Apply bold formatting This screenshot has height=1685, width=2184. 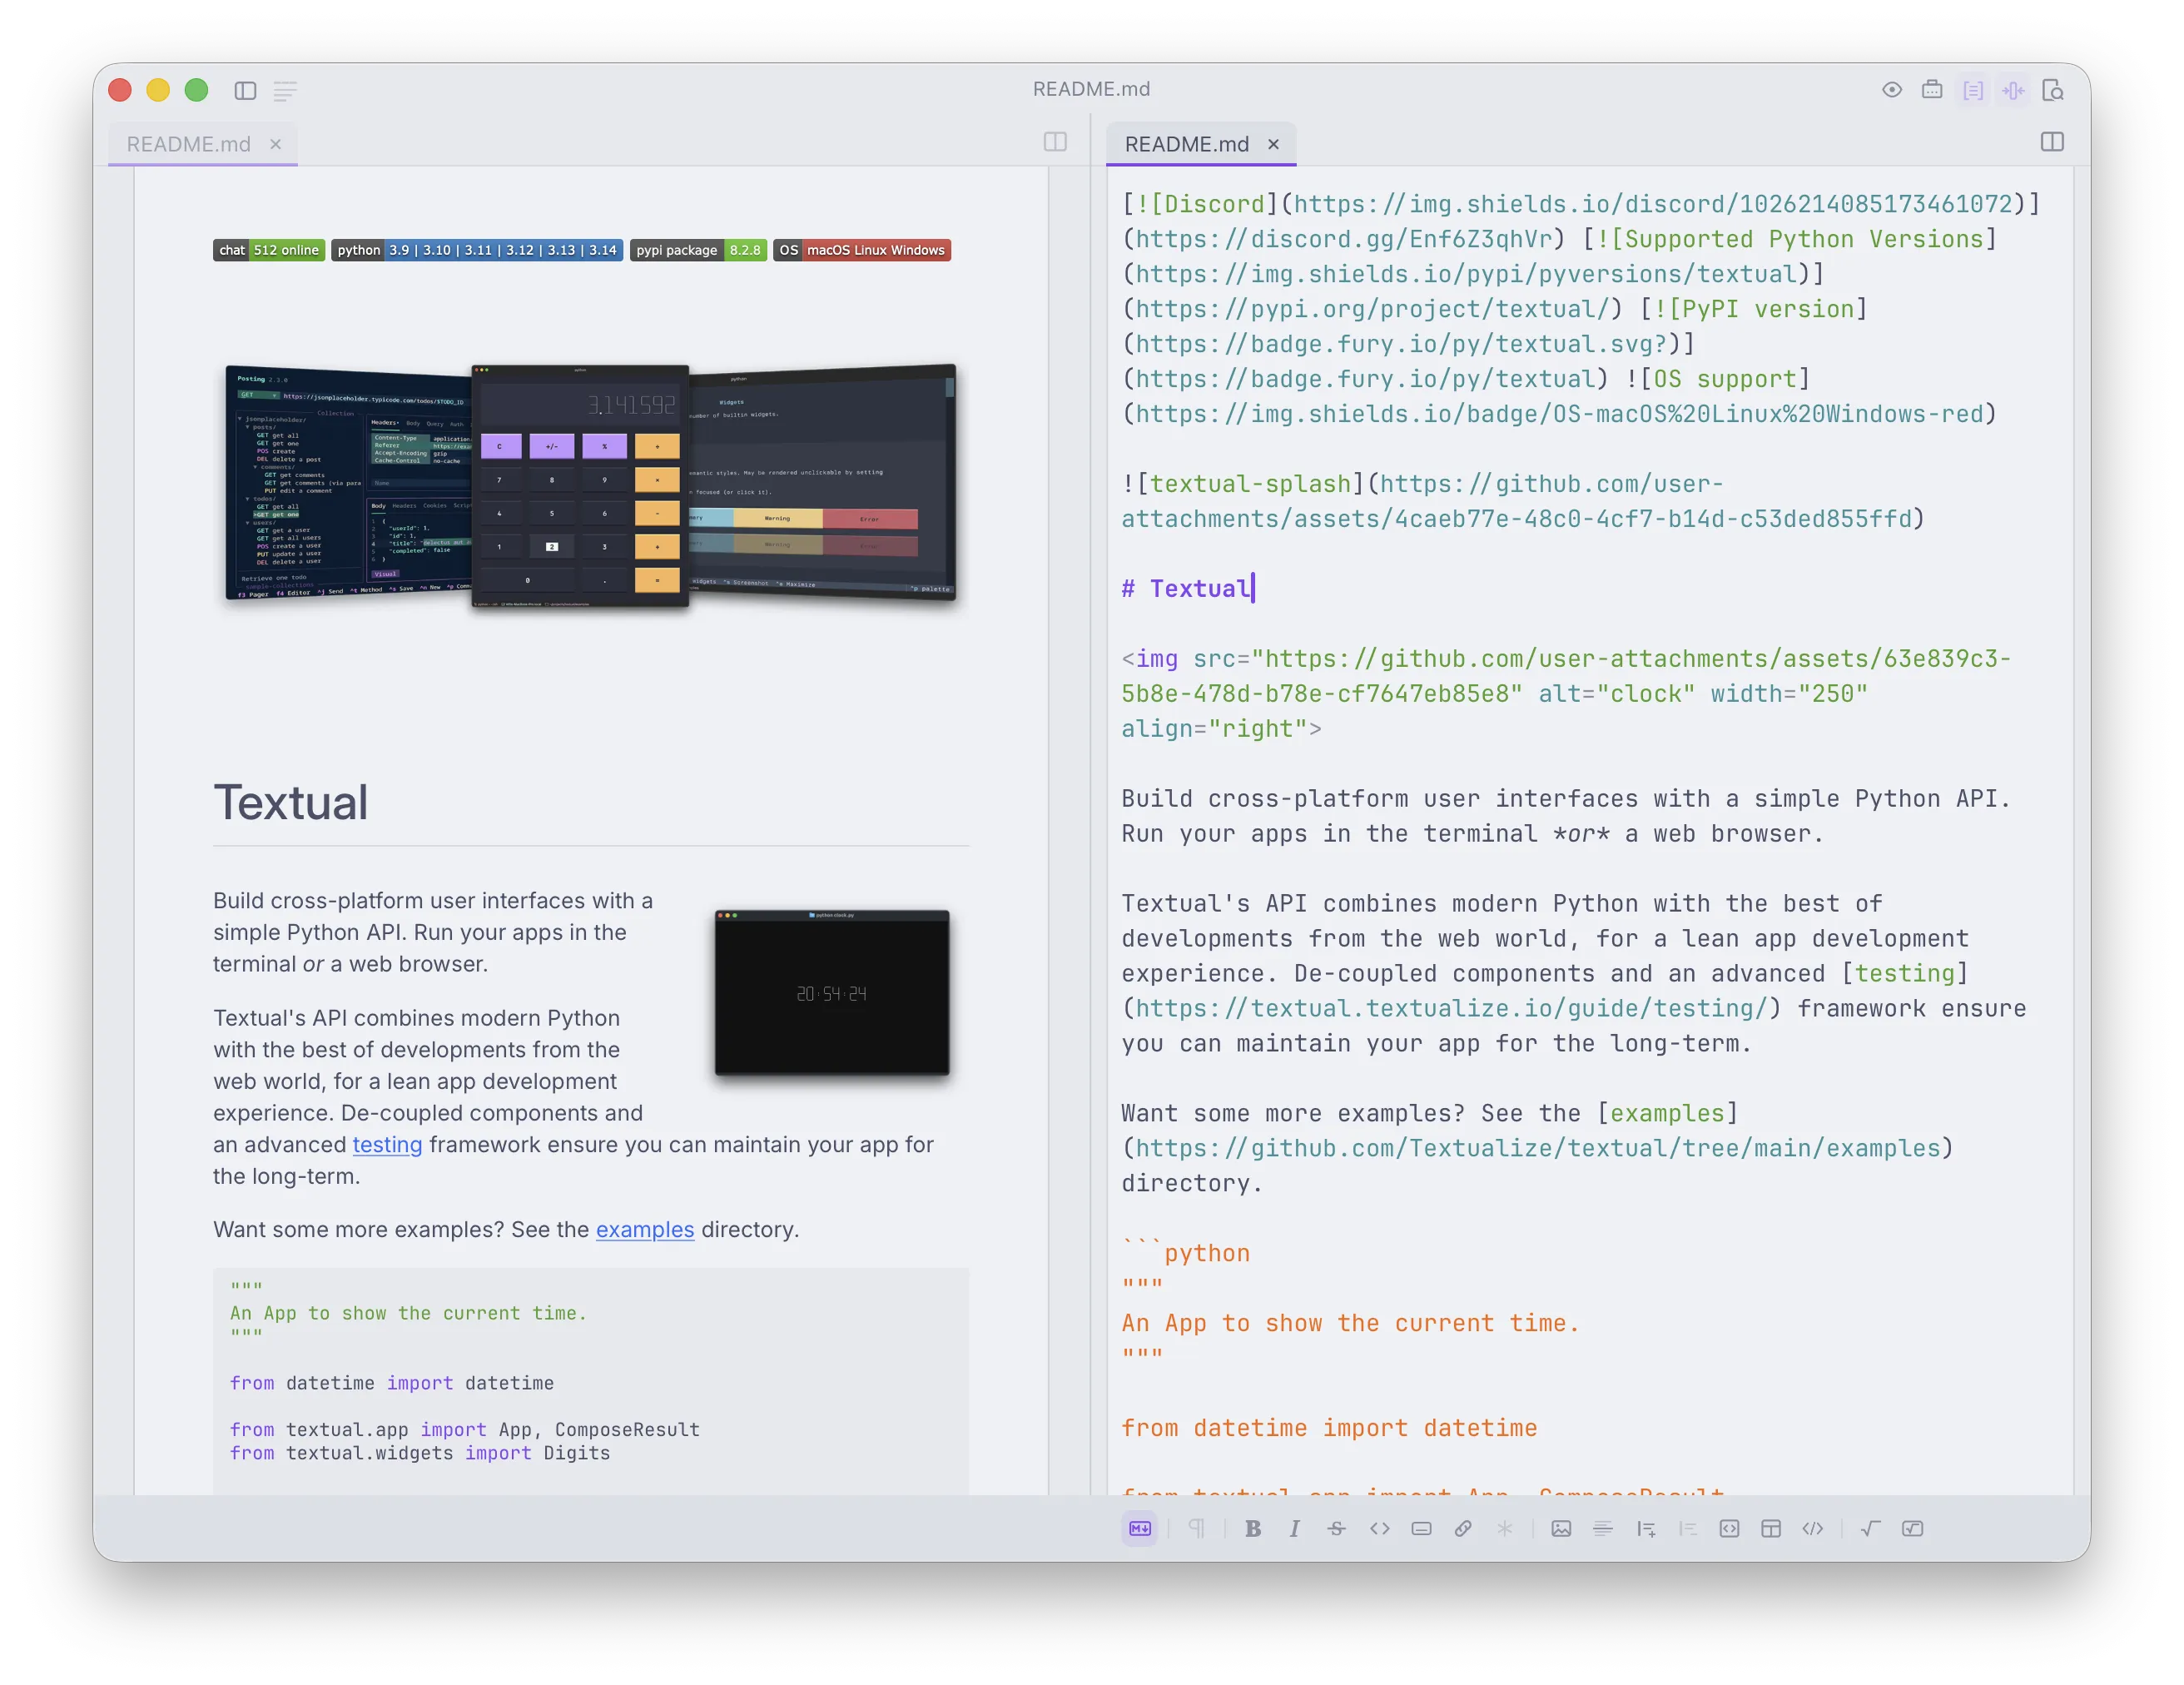(1253, 1528)
